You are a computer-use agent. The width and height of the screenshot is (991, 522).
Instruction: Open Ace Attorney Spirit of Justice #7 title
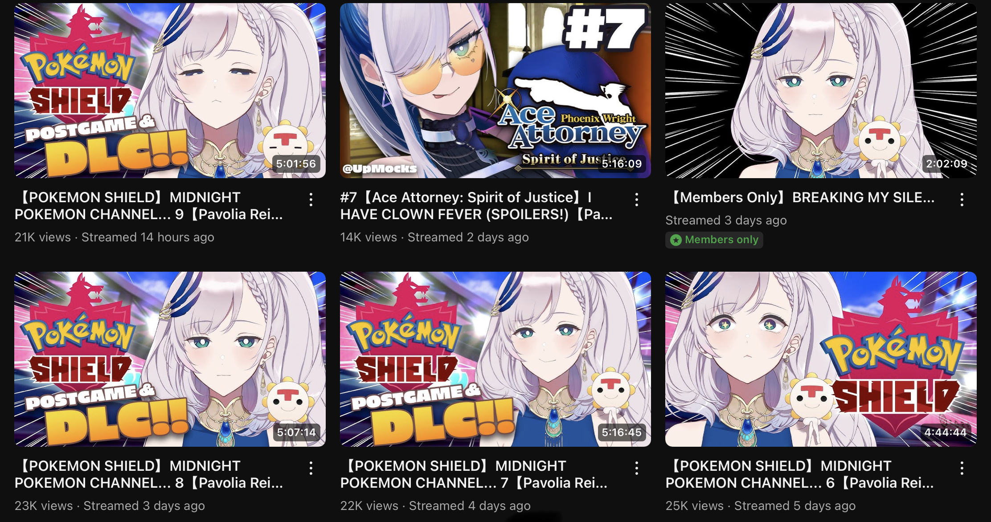476,206
